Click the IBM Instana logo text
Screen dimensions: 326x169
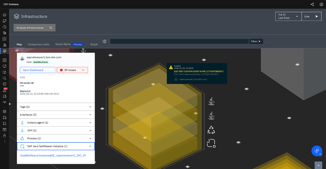11,5
